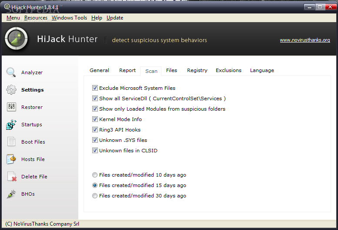Switch to the Report tab
This screenshot has width=338, height=230.
click(x=127, y=70)
